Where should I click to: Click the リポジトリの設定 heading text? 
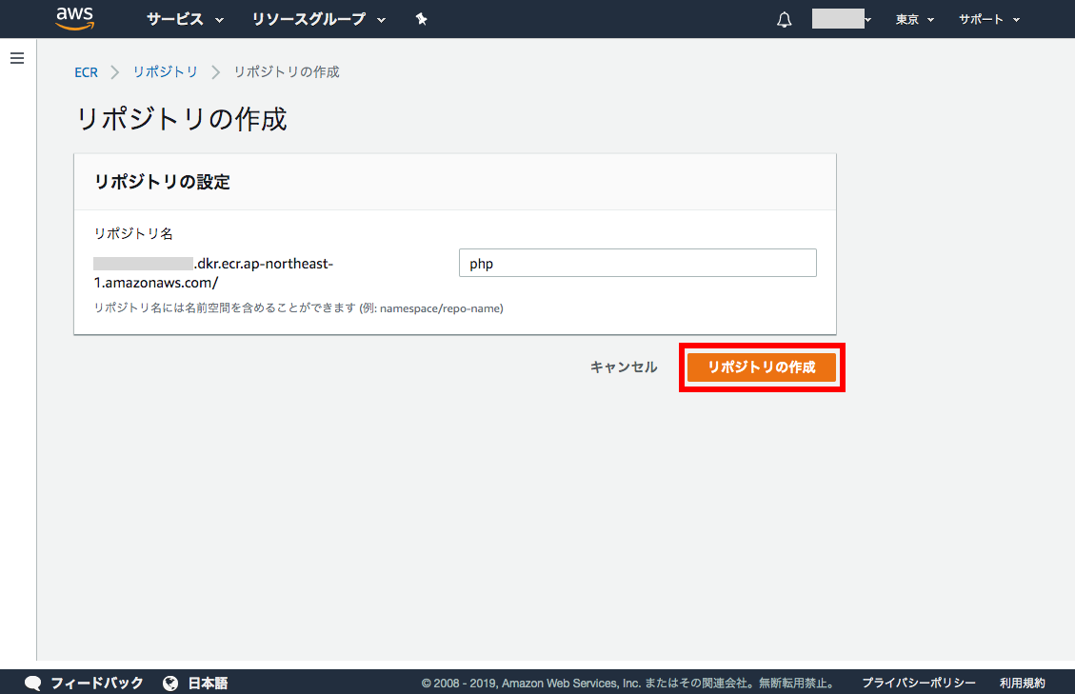pyautogui.click(x=162, y=182)
